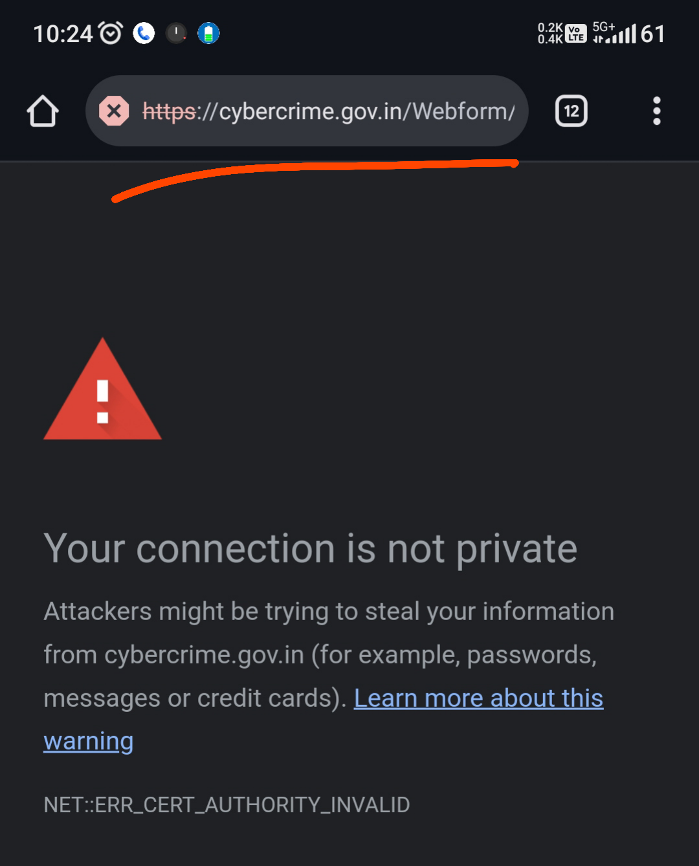Open the tab switcher showing 12 tabs
Viewport: 699px width, 866px height.
pyautogui.click(x=571, y=111)
